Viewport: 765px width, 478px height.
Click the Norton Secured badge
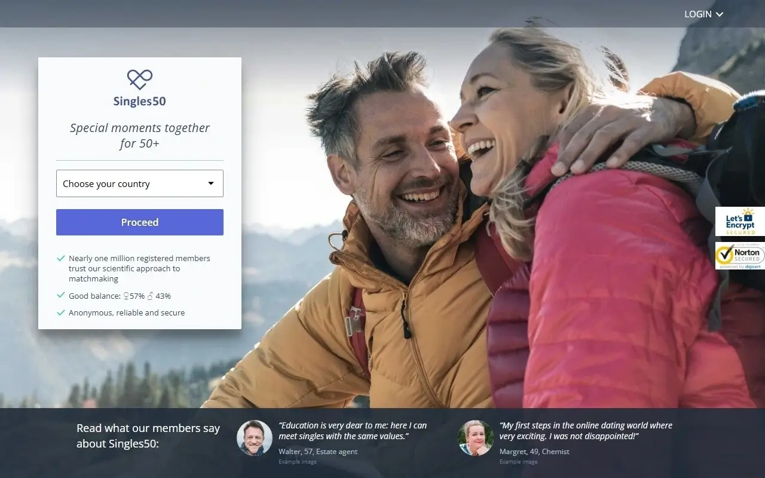pyautogui.click(x=740, y=256)
